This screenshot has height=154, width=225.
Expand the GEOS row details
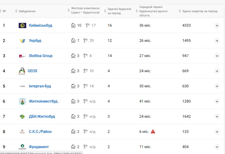pyautogui.click(x=217, y=71)
